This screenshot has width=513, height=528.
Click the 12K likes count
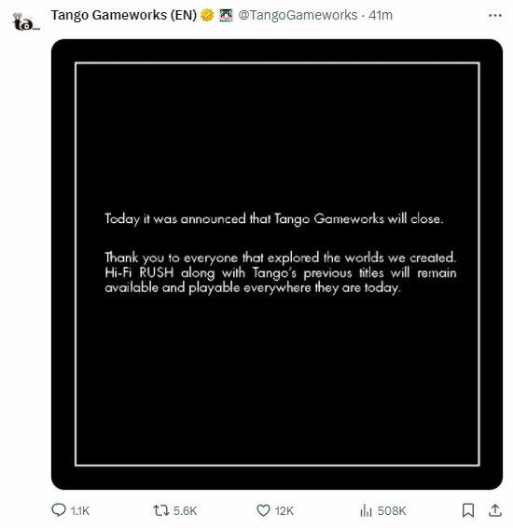pos(284,511)
